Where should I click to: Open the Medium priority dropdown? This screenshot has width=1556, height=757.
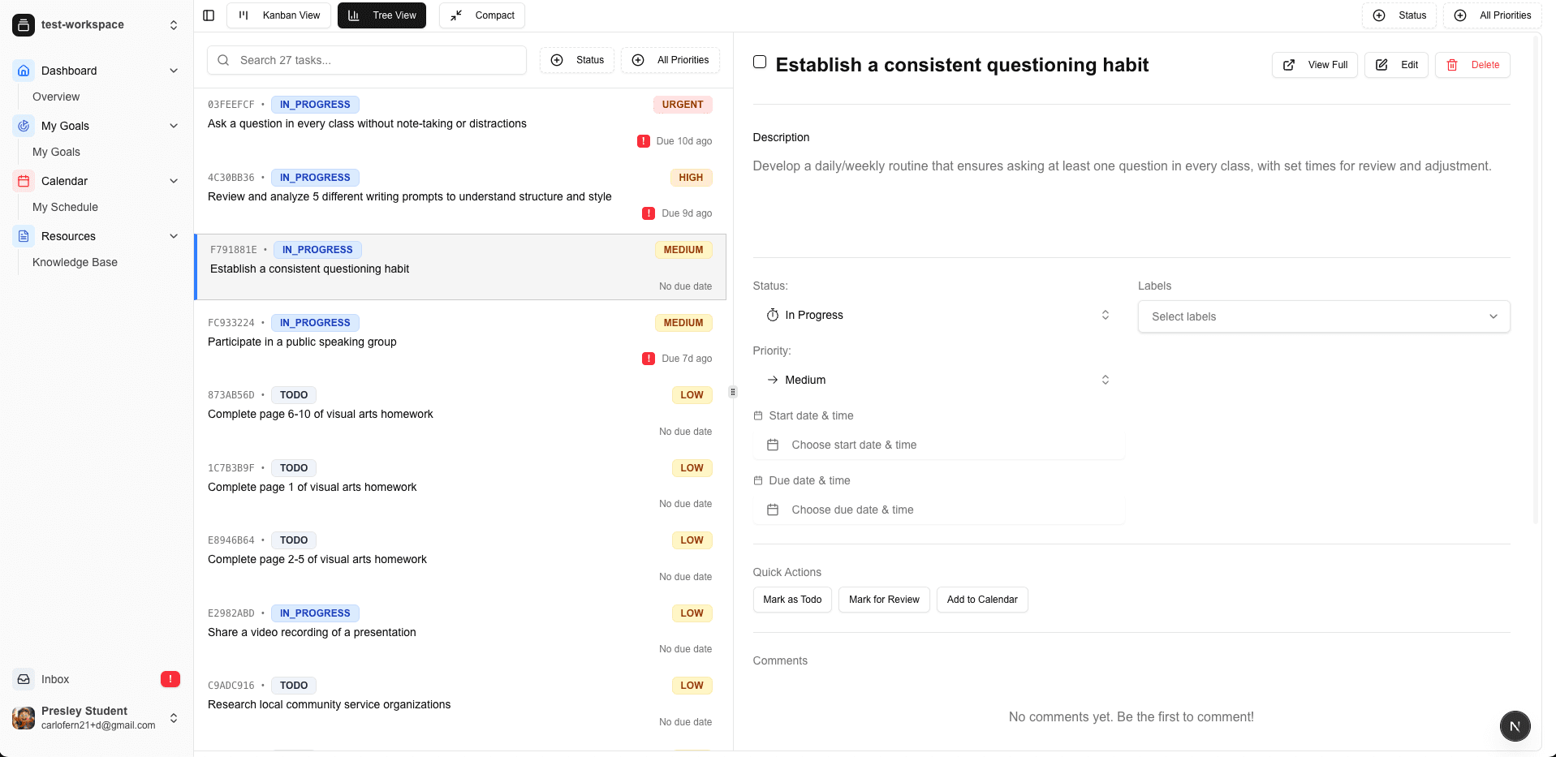937,380
